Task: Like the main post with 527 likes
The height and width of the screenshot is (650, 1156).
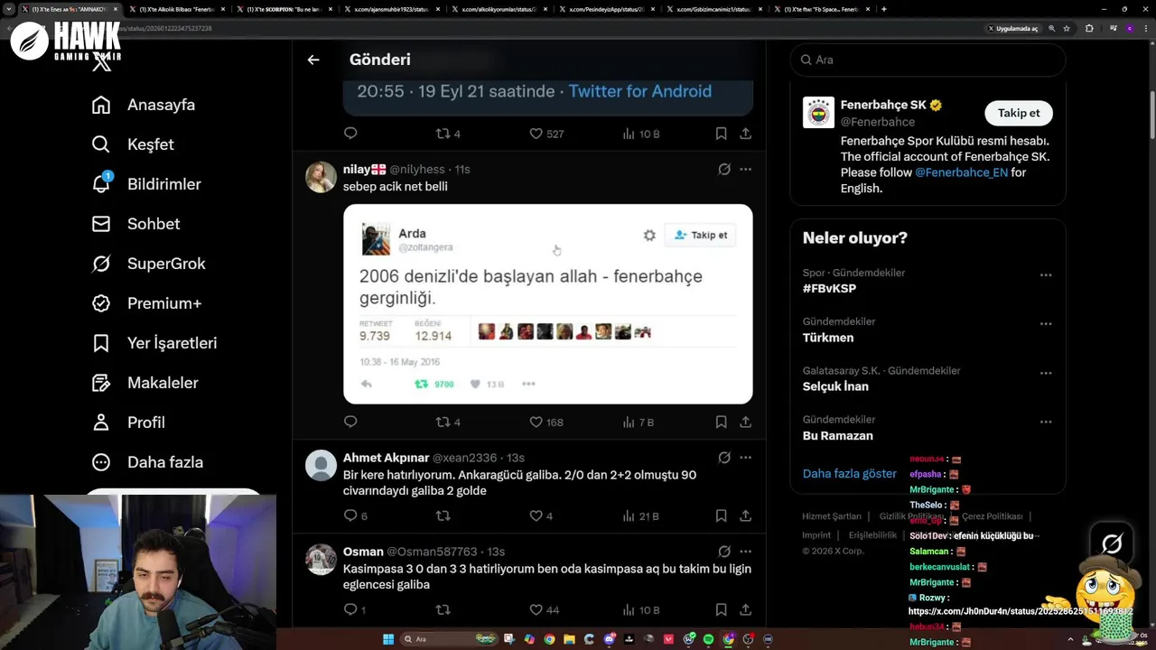Action: click(x=546, y=134)
